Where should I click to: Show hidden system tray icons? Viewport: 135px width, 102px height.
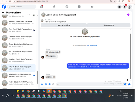pyautogui.click(x=118, y=96)
